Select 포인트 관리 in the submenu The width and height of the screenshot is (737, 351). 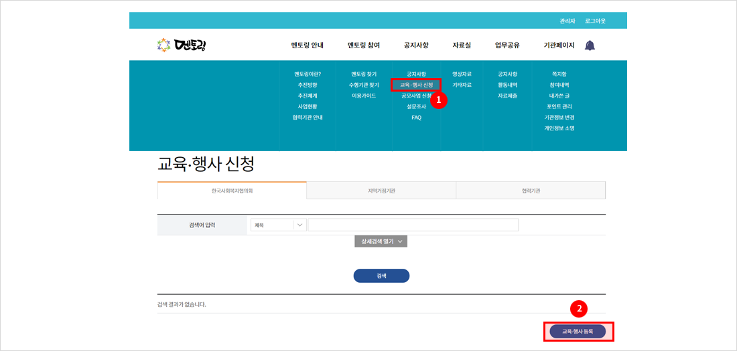click(559, 106)
